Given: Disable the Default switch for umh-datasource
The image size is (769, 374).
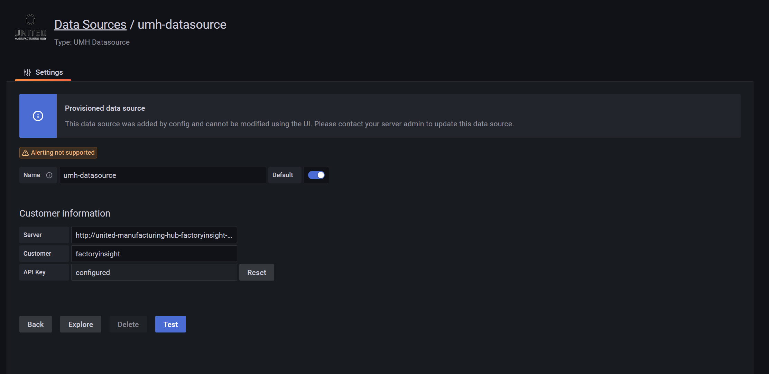Looking at the screenshot, I should click(316, 175).
